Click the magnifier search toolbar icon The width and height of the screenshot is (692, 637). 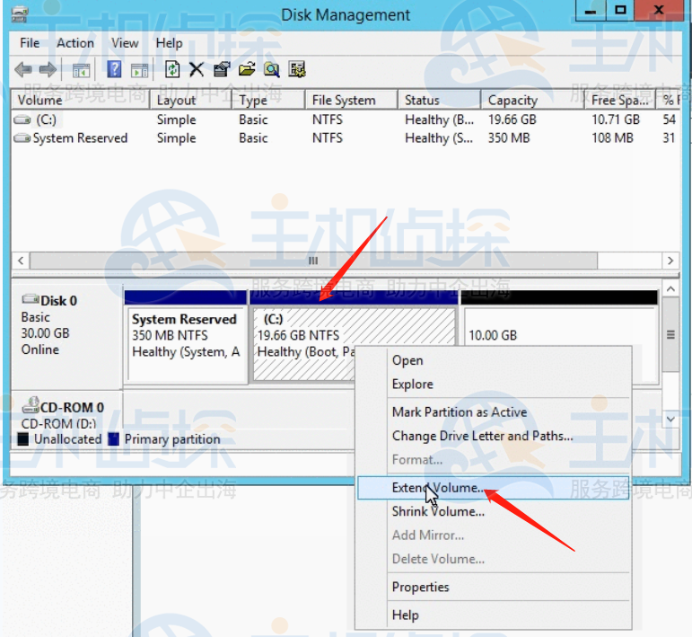271,69
